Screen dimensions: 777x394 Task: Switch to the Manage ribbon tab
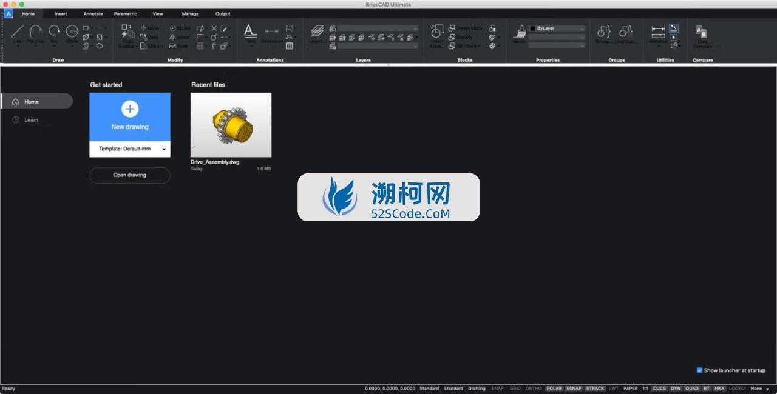191,14
